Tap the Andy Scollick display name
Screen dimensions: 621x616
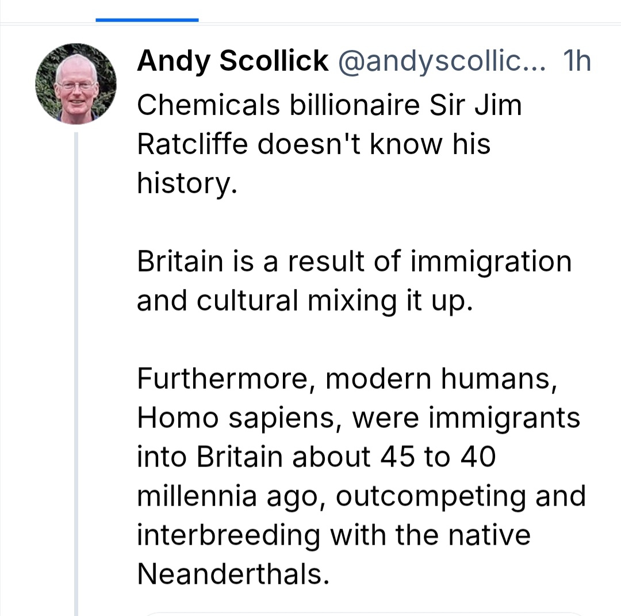click(x=233, y=61)
